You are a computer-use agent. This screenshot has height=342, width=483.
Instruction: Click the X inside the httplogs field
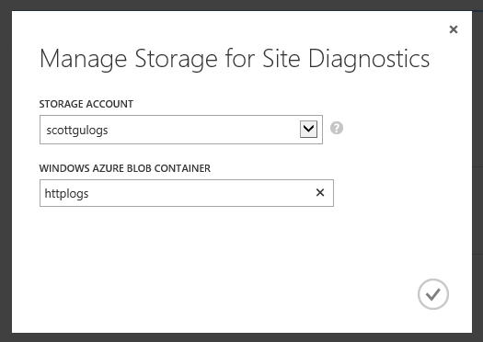click(x=320, y=193)
